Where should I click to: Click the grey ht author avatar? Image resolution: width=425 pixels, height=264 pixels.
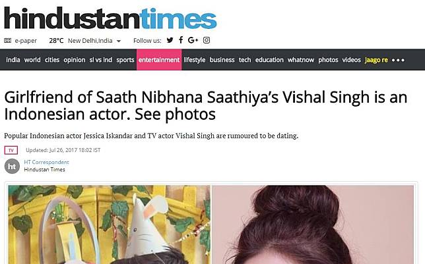click(12, 166)
